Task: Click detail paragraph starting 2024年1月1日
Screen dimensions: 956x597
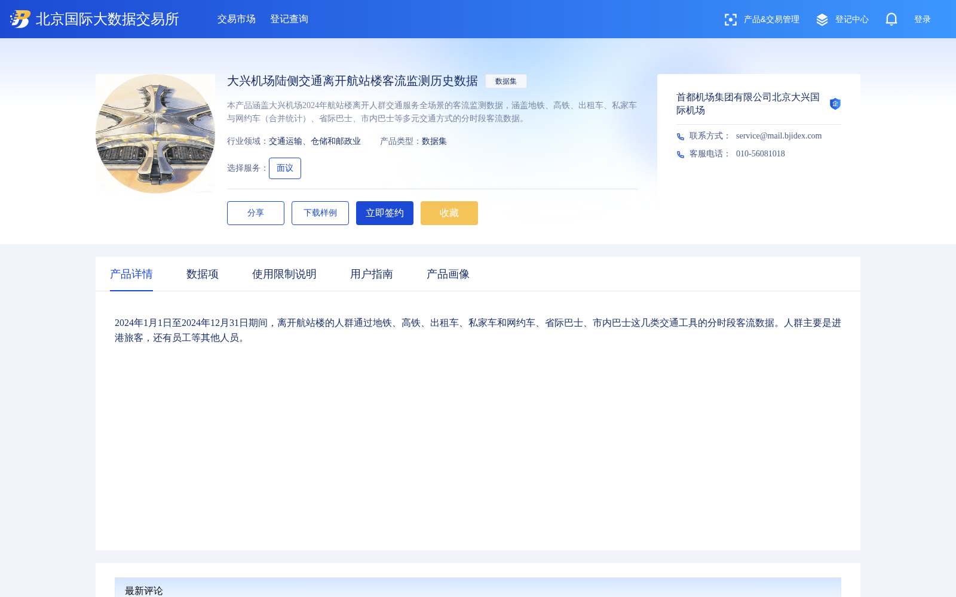Action: coord(478,330)
